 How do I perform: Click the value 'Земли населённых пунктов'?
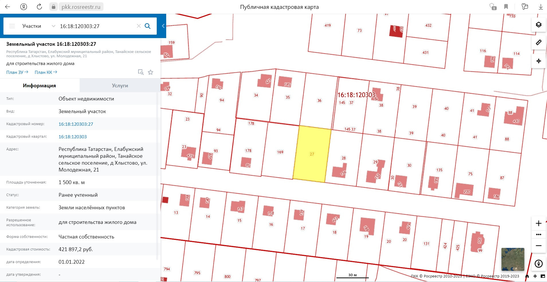pos(92,208)
